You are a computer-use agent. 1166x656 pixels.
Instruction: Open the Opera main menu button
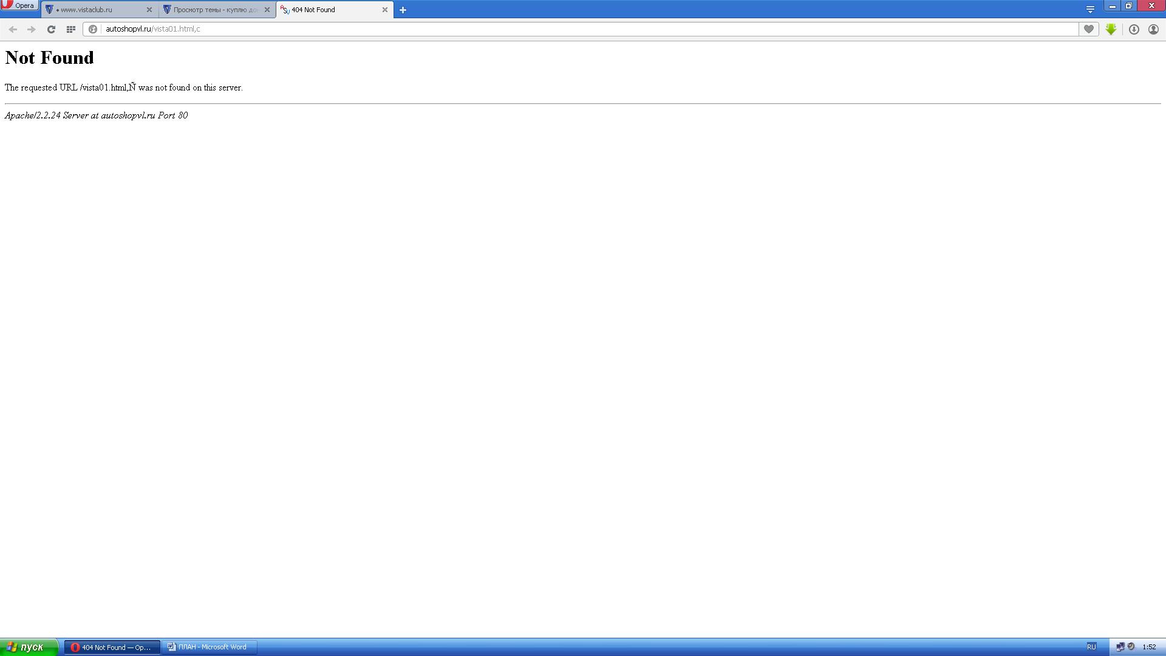click(19, 5)
